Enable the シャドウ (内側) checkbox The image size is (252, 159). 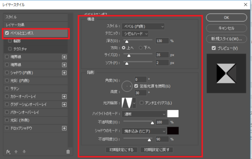click(7, 72)
